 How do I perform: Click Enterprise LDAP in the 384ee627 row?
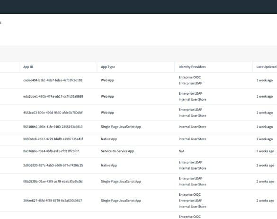coord(190,201)
